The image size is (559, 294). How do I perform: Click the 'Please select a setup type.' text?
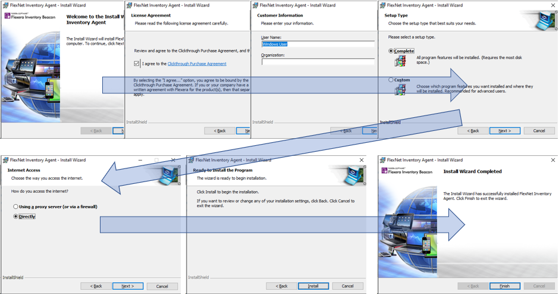(412, 37)
